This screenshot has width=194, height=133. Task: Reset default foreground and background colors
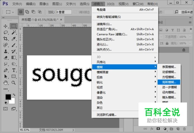(x=6, y=103)
